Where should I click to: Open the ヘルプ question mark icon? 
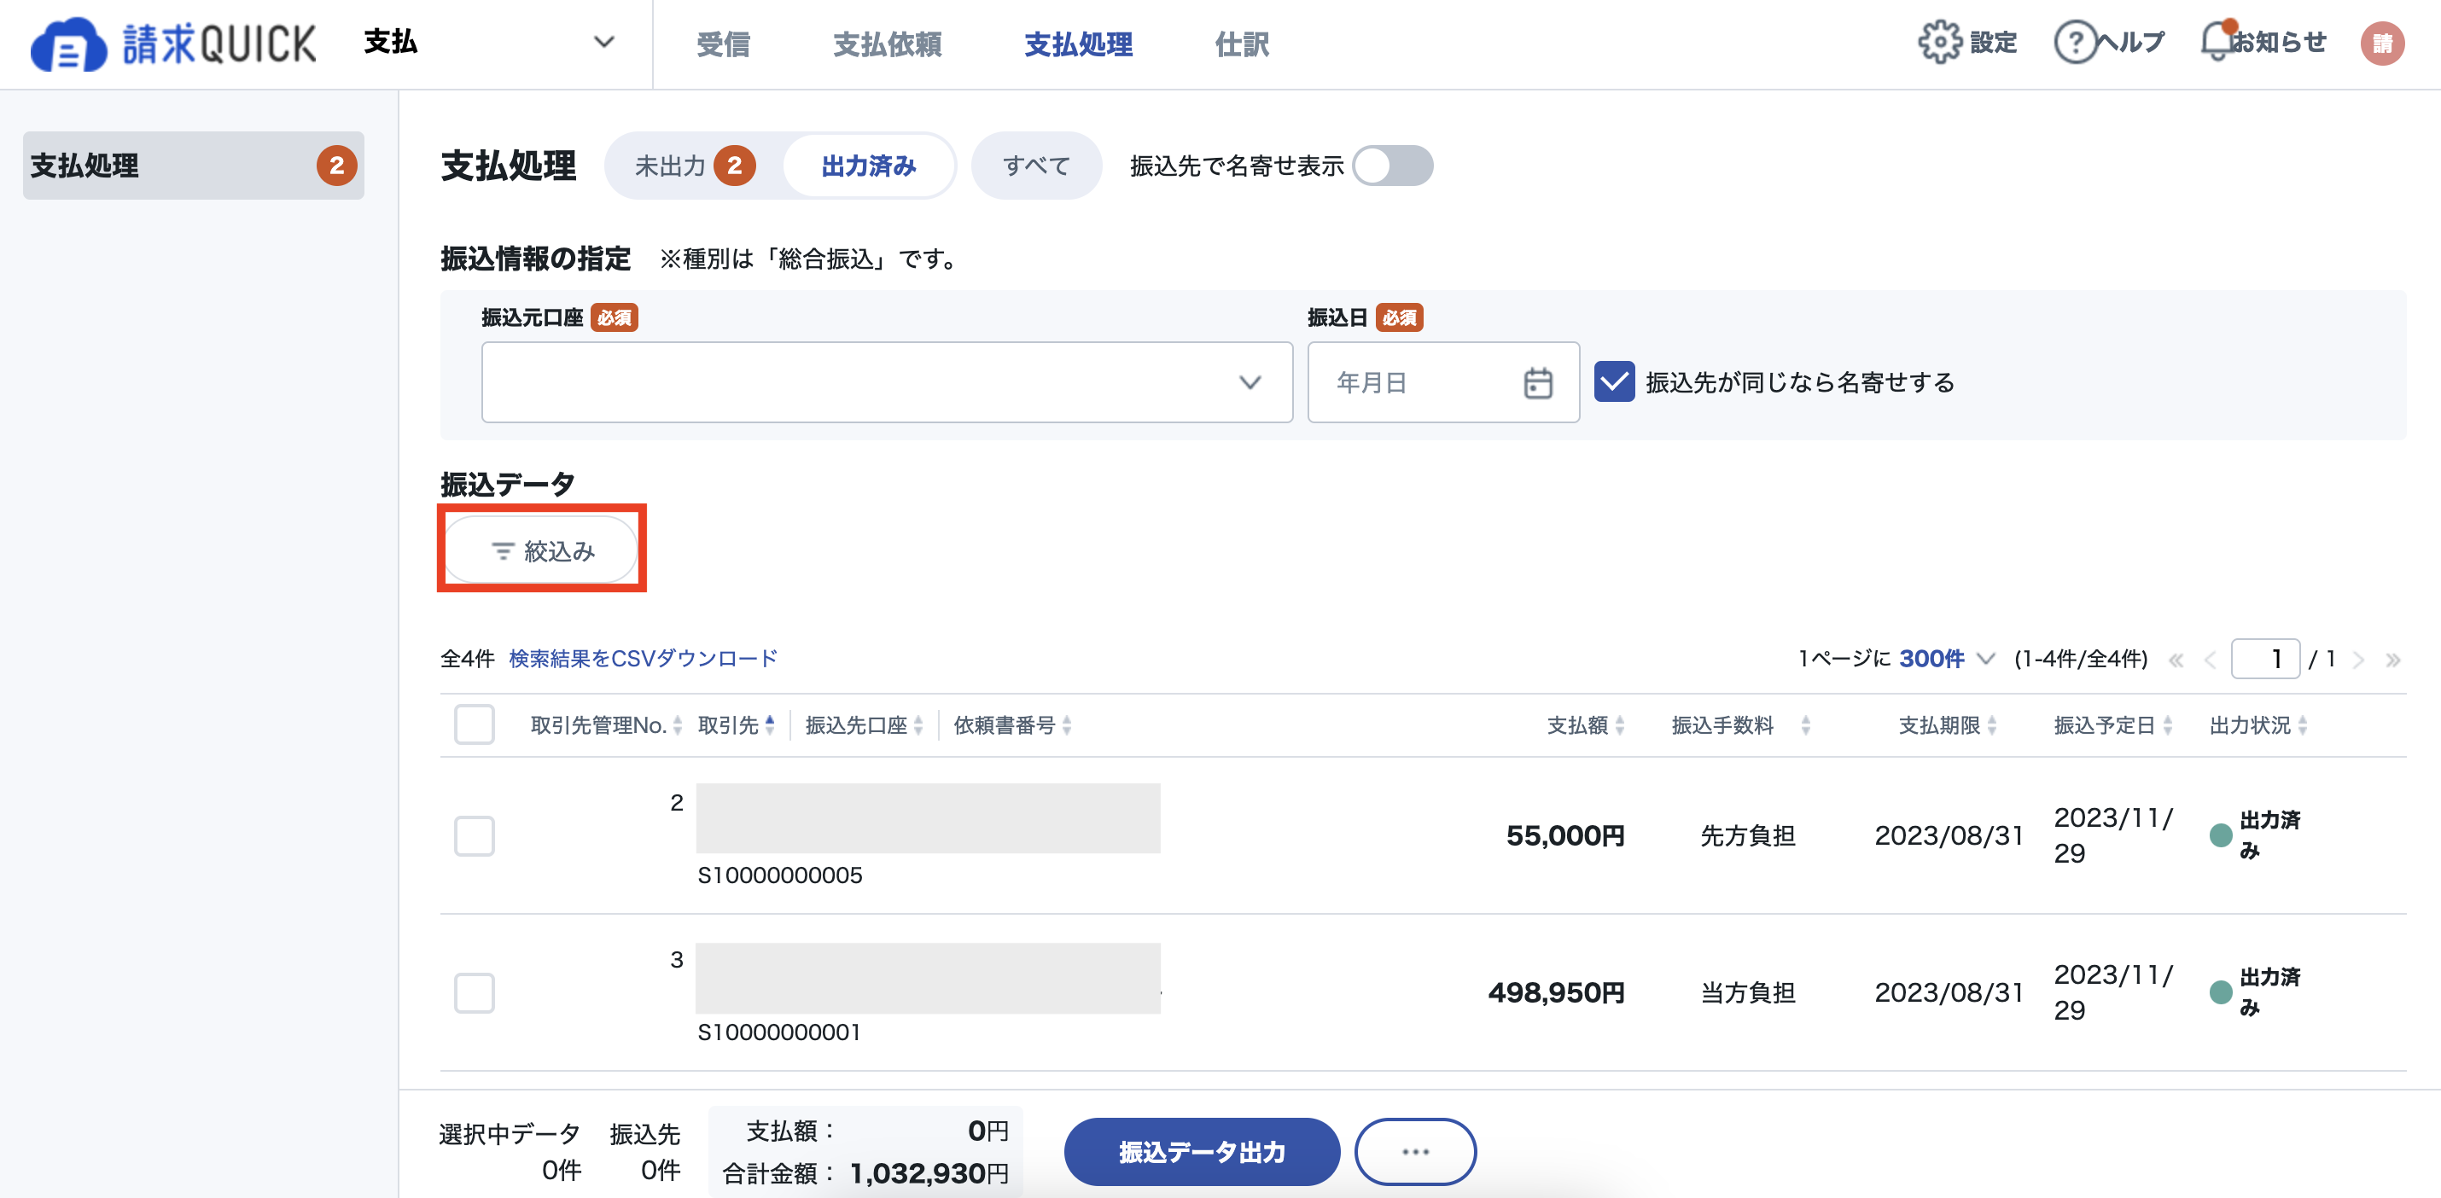2074,43
